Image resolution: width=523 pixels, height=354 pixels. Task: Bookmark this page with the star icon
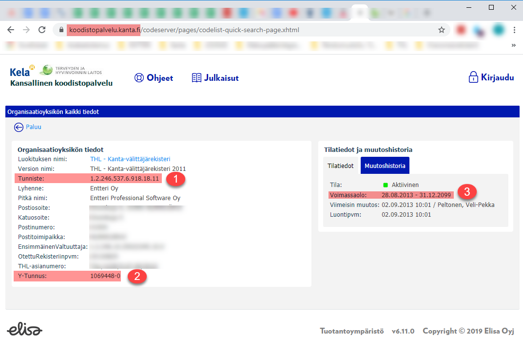coord(442,30)
